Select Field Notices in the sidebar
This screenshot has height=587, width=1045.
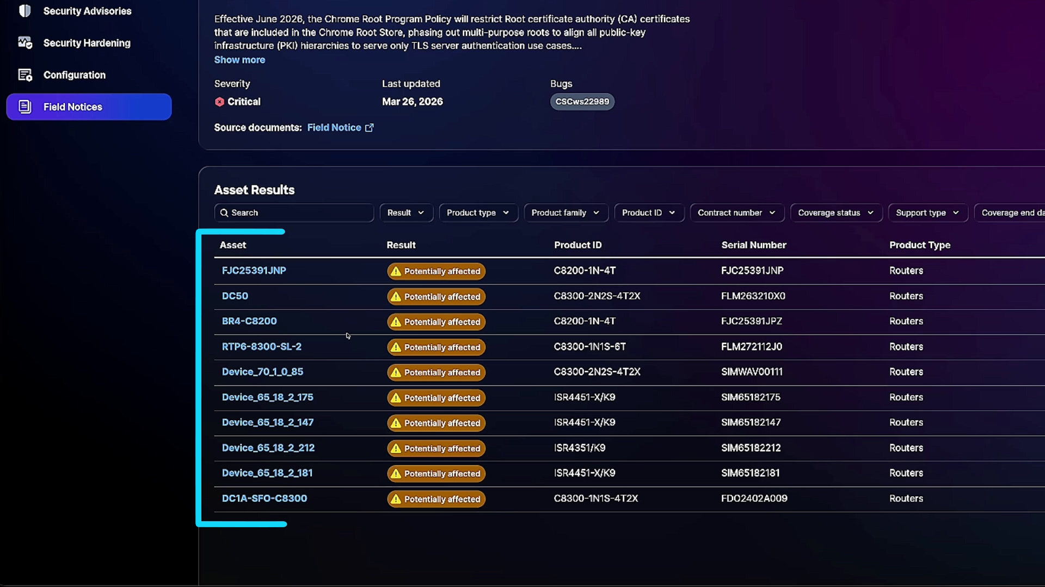click(89, 107)
